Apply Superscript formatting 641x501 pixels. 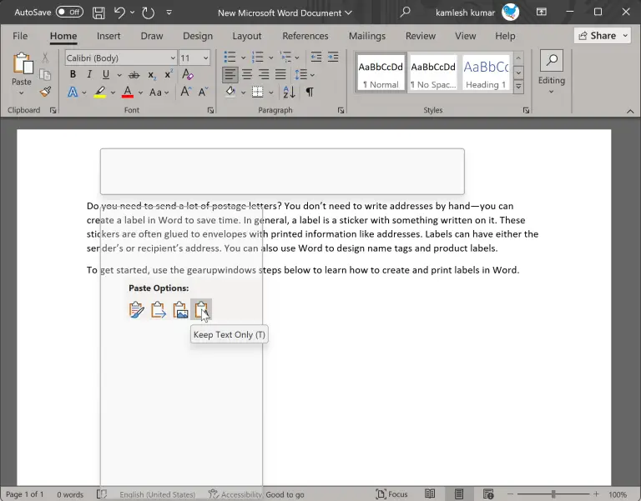coord(168,75)
